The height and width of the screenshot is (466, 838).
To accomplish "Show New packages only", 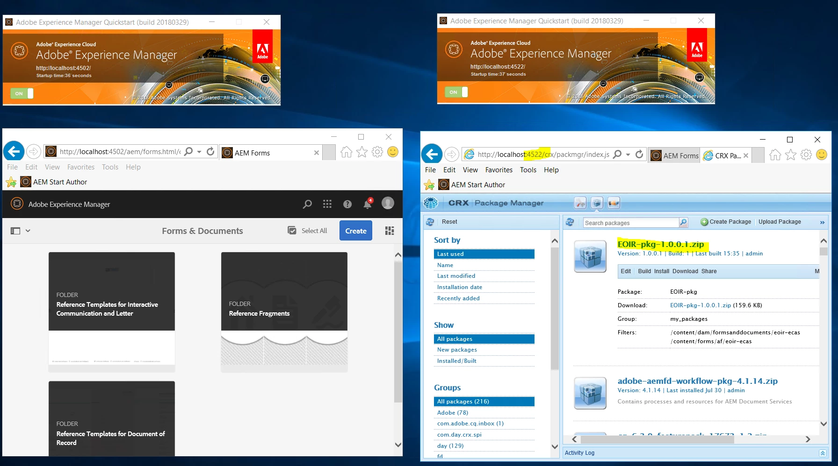I will pyautogui.click(x=484, y=350).
